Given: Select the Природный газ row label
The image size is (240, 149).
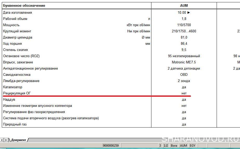Looking at the screenshot, I should tap(15, 124).
